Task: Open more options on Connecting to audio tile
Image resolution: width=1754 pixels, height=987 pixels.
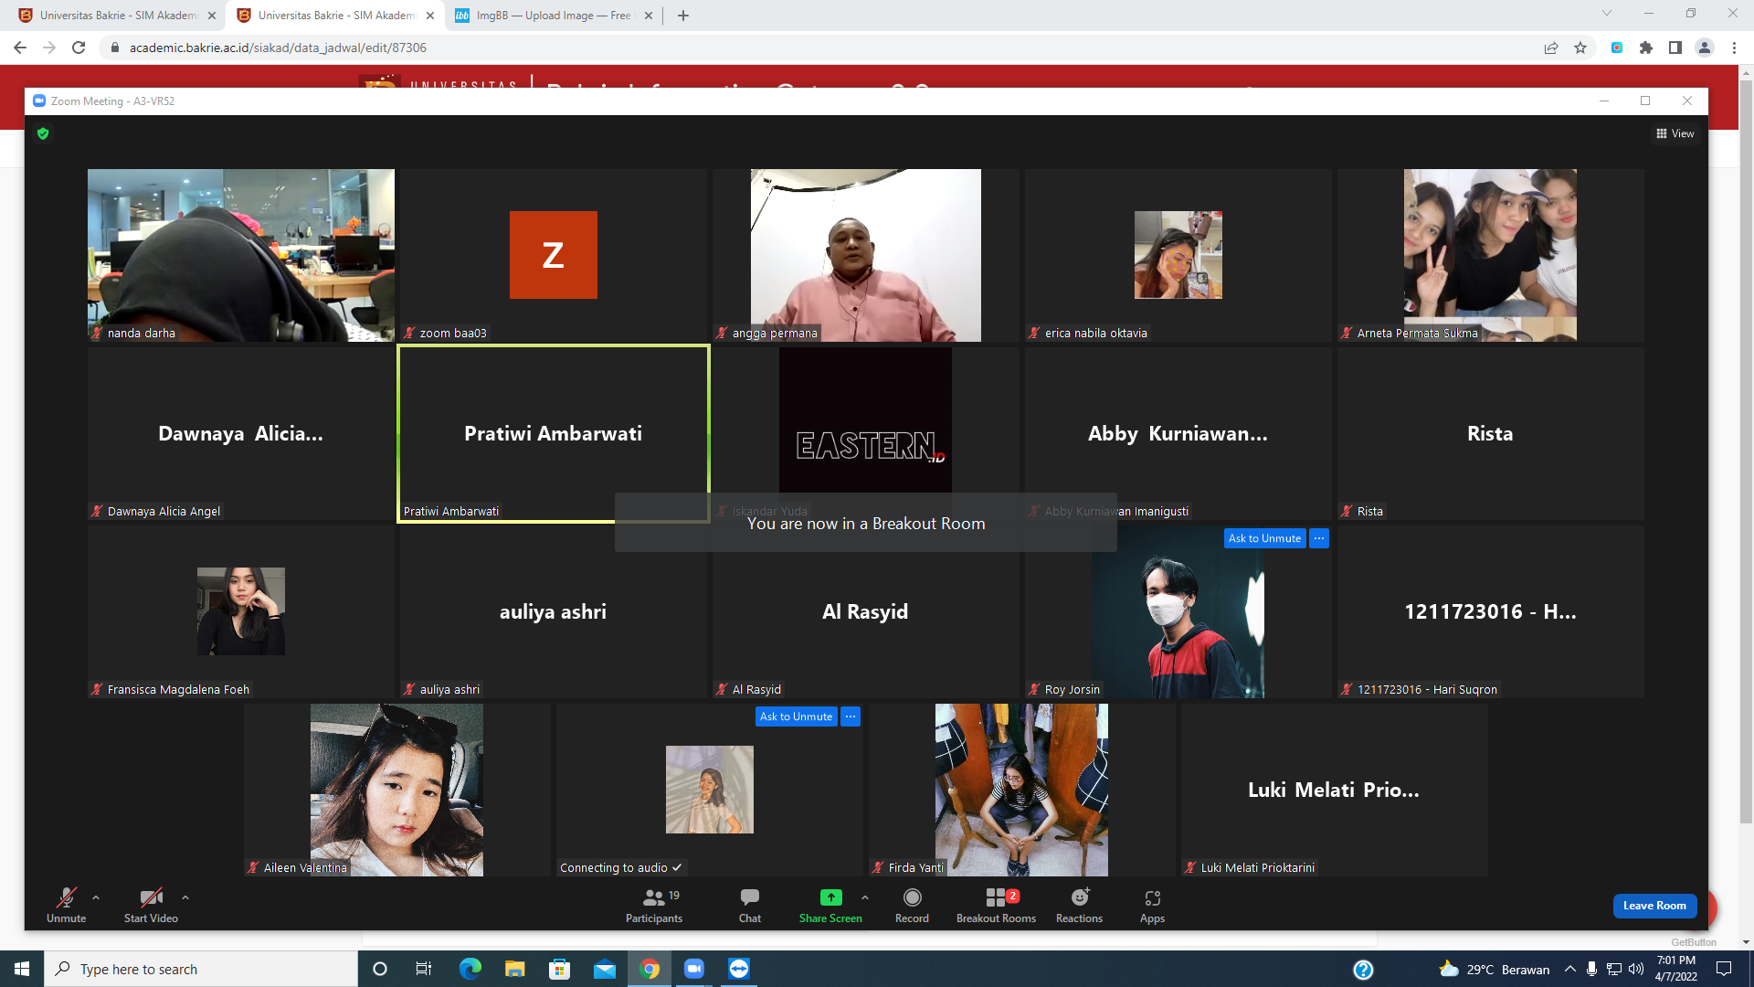Action: click(x=851, y=716)
